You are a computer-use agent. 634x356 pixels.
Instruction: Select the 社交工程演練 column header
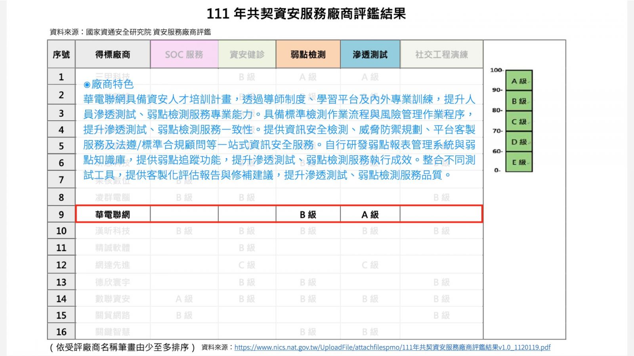[441, 54]
